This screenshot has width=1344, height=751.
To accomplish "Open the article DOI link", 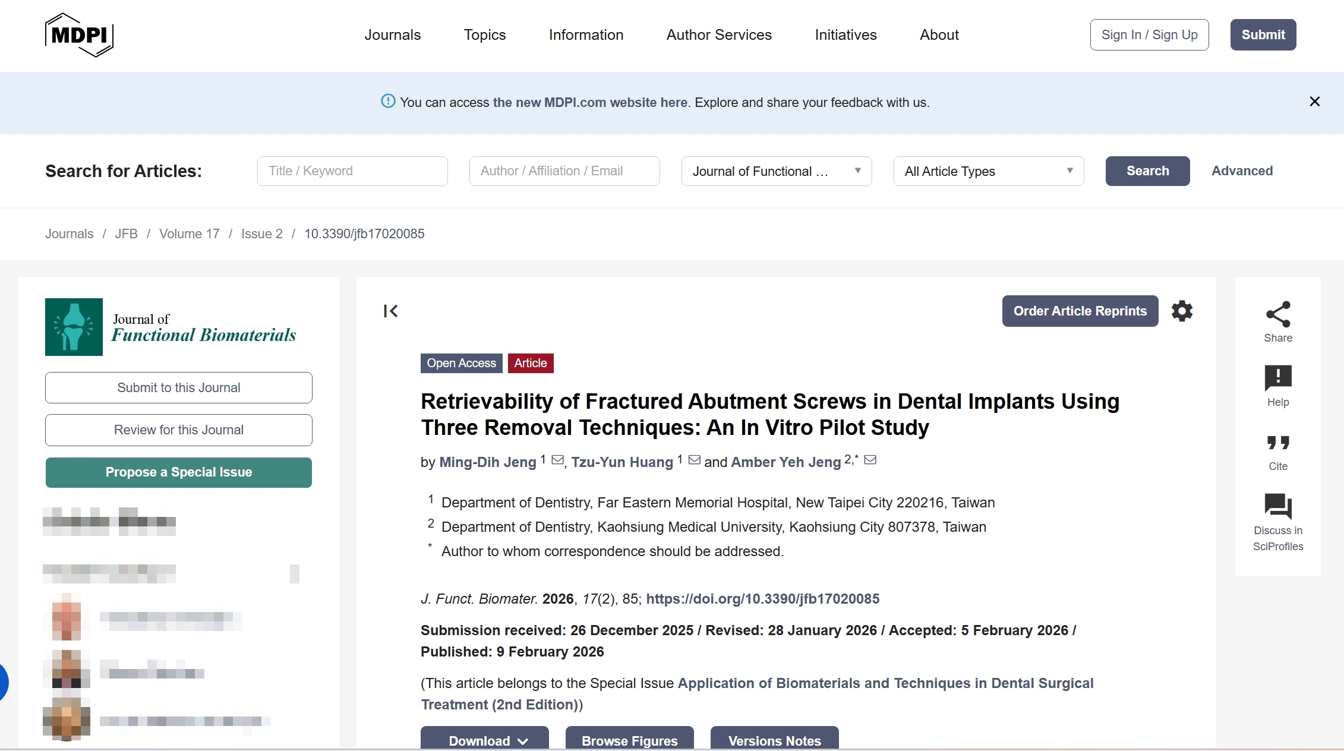I will click(x=762, y=599).
